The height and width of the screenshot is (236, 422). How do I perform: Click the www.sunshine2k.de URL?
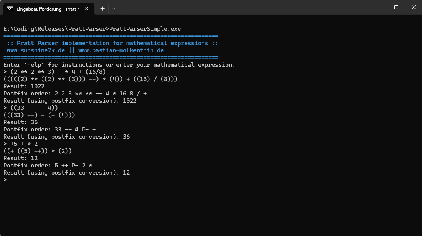[36, 50]
